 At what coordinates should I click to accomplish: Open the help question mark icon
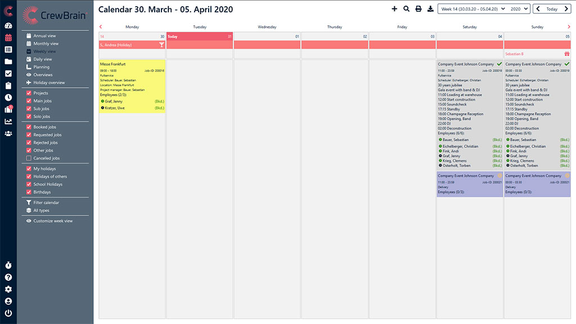pos(8,277)
